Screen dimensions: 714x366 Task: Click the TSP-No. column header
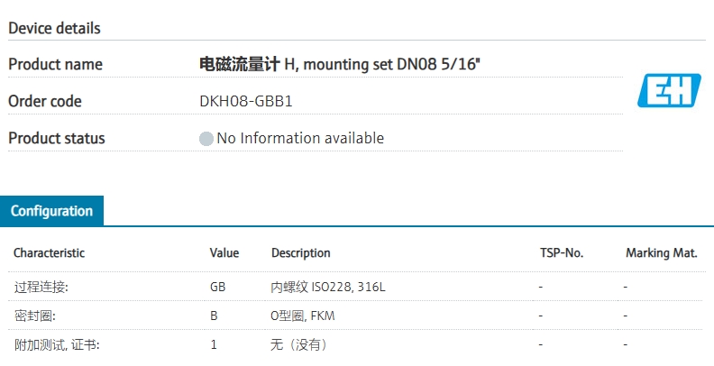(x=562, y=253)
